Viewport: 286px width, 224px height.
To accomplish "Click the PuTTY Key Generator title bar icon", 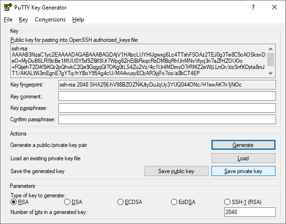I will [8, 8].
